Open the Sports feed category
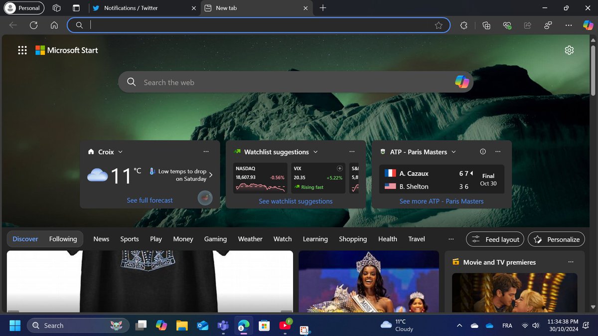This screenshot has height=336, width=598. (x=130, y=239)
